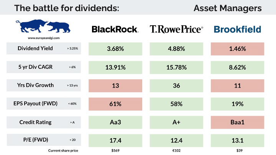Click the Asset Managers heading

227,8
